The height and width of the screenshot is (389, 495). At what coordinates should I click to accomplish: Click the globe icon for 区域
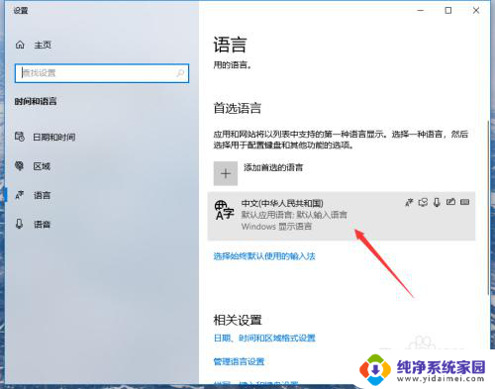point(20,165)
